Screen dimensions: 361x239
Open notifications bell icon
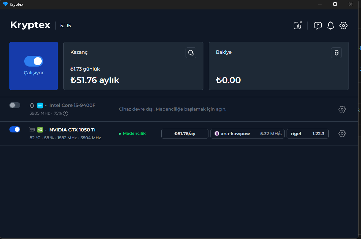click(331, 25)
